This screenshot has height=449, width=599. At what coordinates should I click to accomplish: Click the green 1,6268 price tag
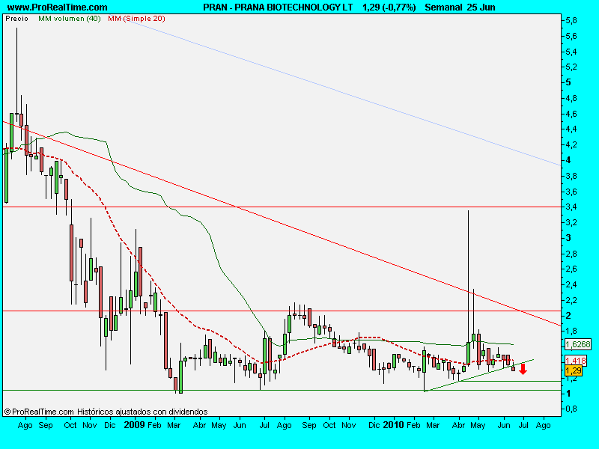[577, 344]
